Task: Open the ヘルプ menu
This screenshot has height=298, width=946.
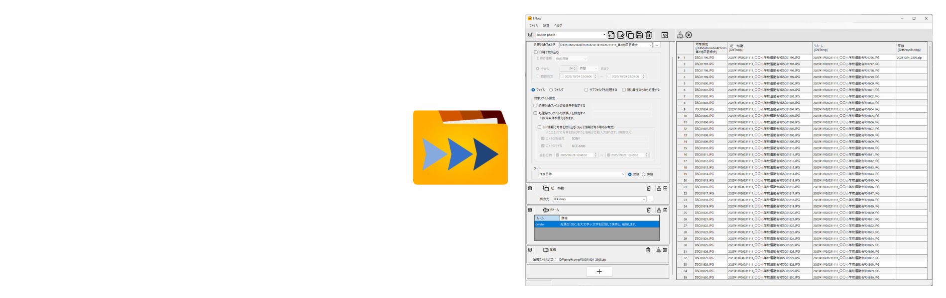Action: 558,25
